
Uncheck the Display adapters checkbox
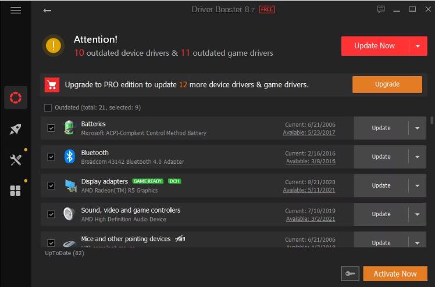pyautogui.click(x=51, y=185)
